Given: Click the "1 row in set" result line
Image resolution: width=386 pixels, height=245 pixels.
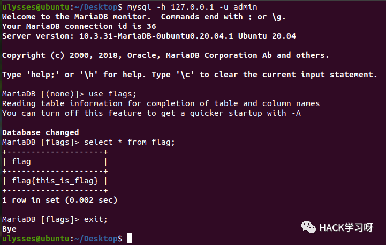Looking at the screenshot, I should (59, 200).
